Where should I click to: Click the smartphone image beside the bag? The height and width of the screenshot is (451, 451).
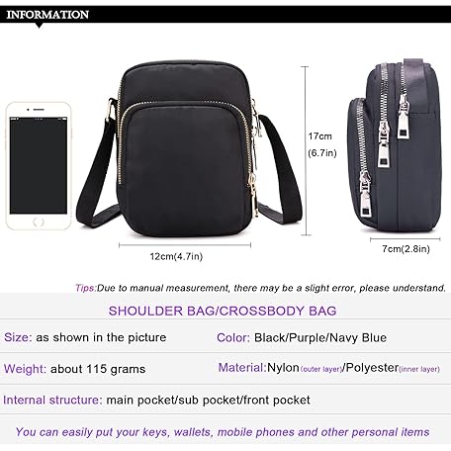click(x=39, y=166)
